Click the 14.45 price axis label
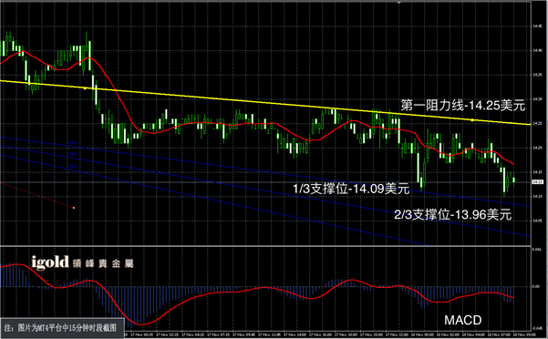 (x=537, y=26)
